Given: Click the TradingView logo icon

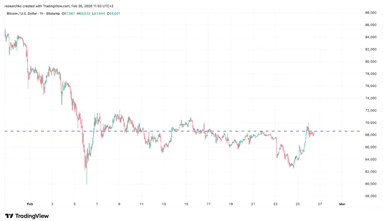Looking at the screenshot, I should (x=9, y=216).
